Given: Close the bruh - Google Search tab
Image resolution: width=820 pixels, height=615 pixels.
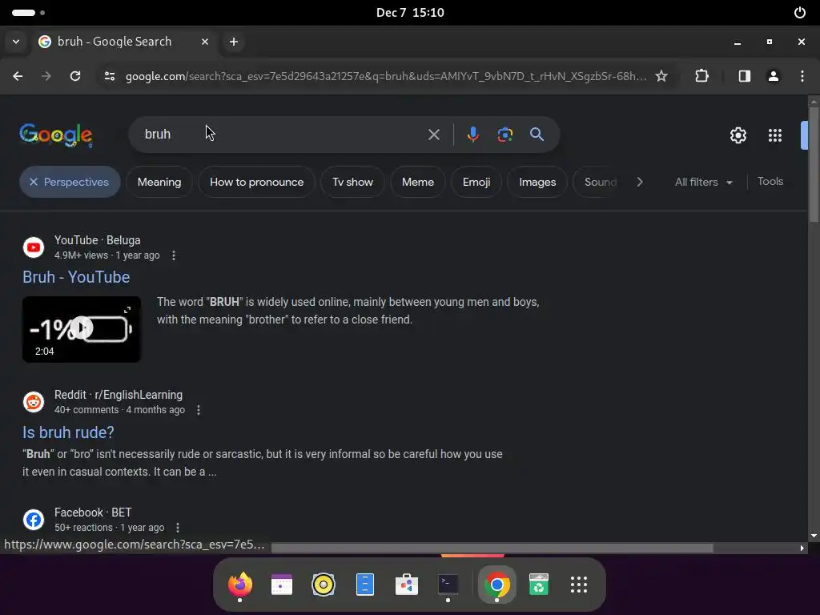Looking at the screenshot, I should pos(205,42).
